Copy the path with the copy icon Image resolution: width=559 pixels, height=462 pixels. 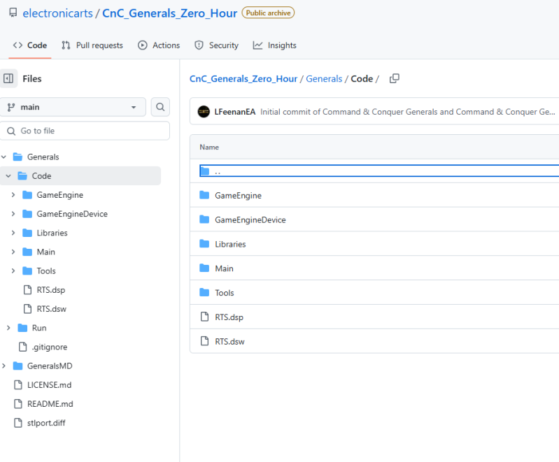pyautogui.click(x=395, y=78)
